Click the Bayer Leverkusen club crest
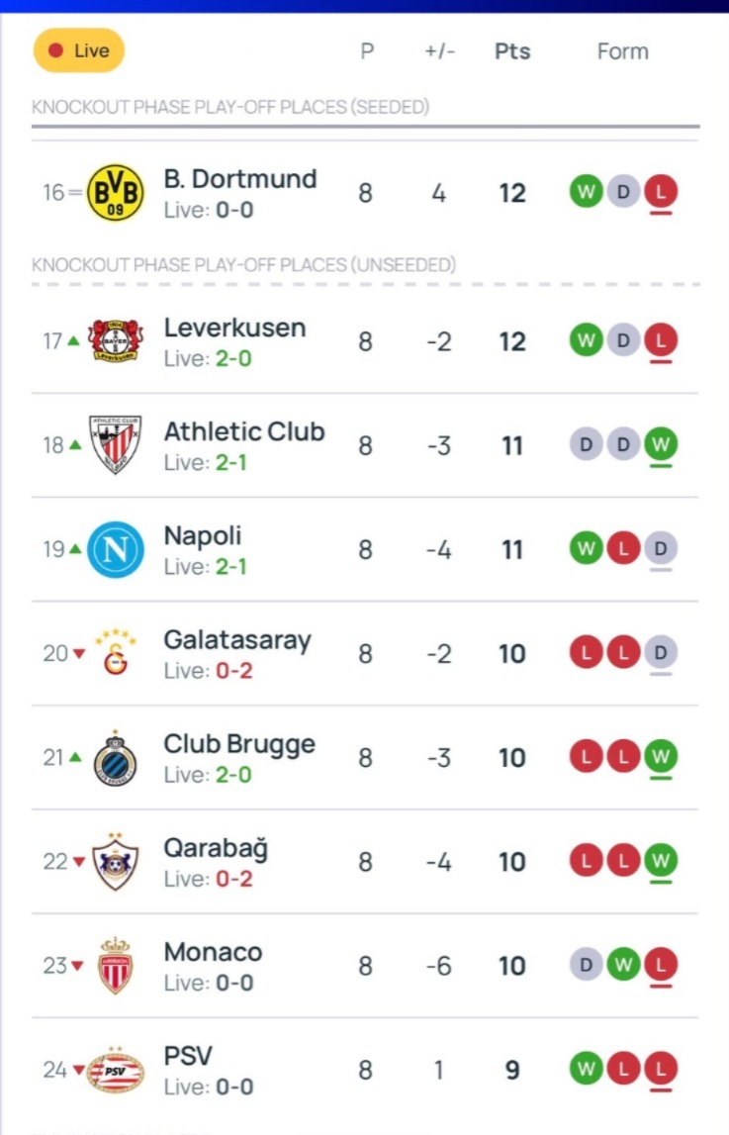 tap(116, 342)
